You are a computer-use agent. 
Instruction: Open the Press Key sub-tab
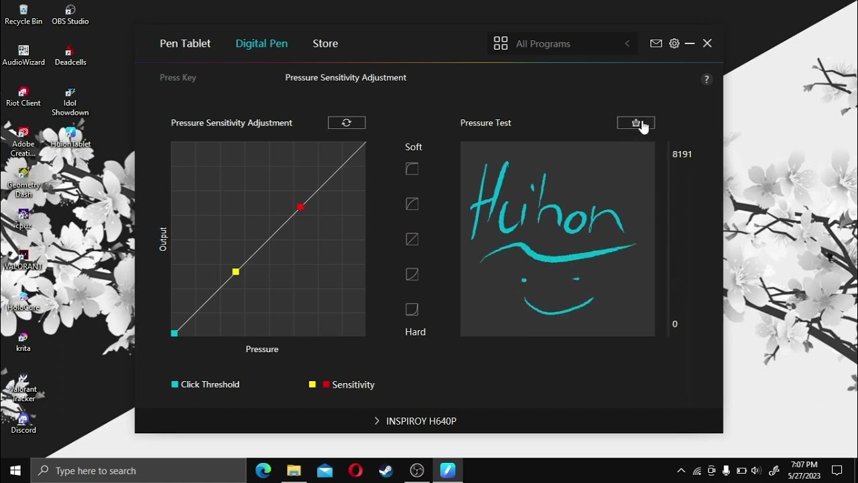(x=178, y=78)
